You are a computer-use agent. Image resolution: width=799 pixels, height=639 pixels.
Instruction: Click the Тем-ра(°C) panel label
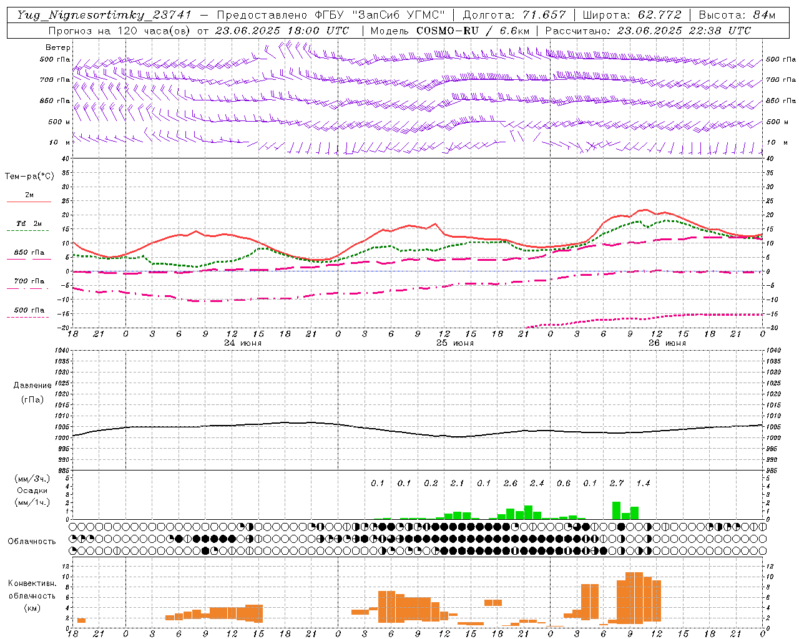coord(29,177)
